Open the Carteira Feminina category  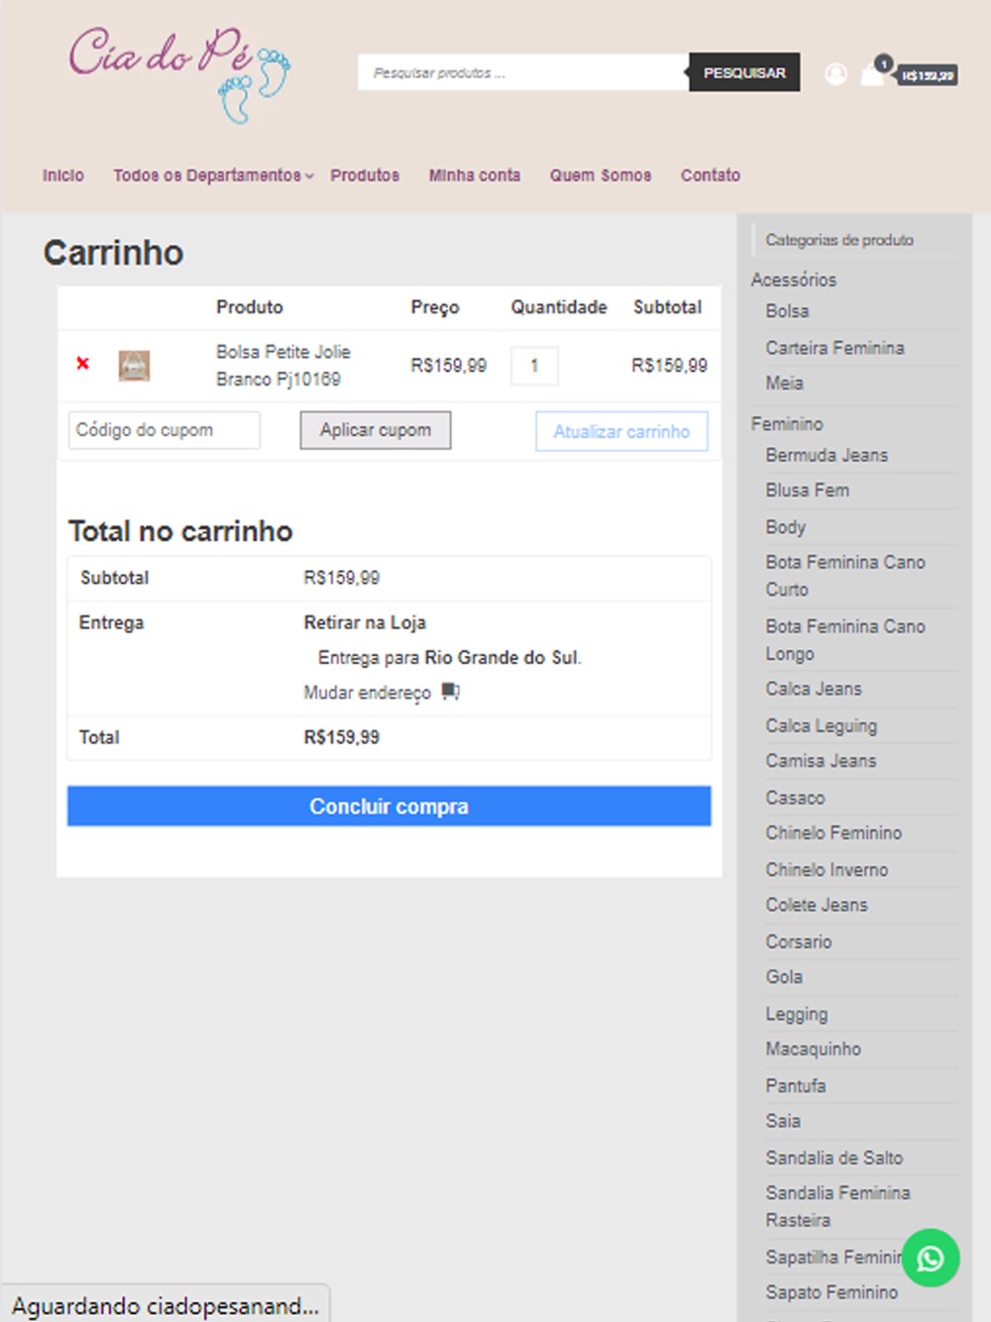834,348
